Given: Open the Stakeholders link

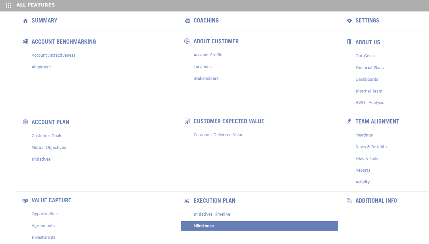Looking at the screenshot, I should click(x=206, y=79).
